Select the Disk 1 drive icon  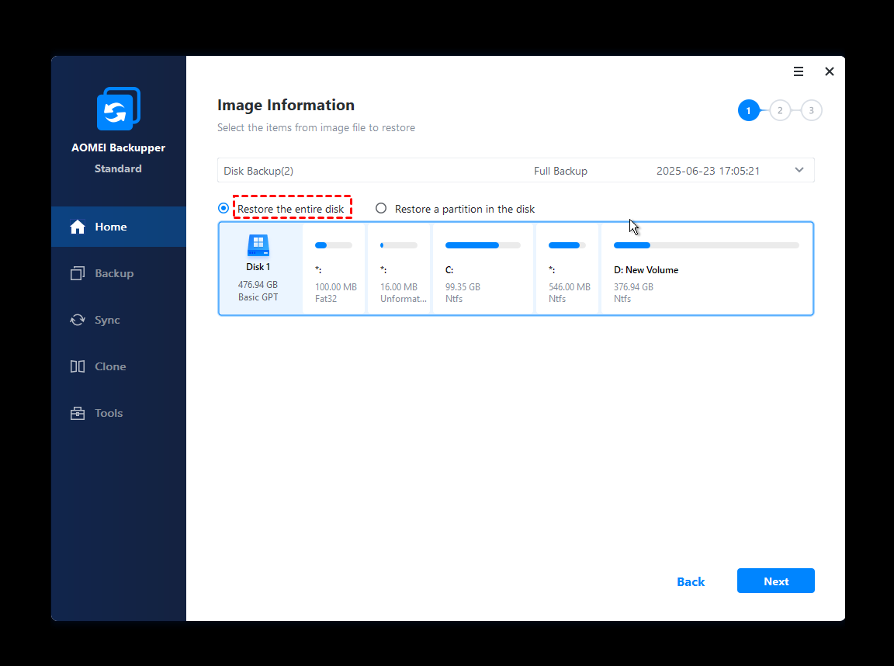(258, 245)
